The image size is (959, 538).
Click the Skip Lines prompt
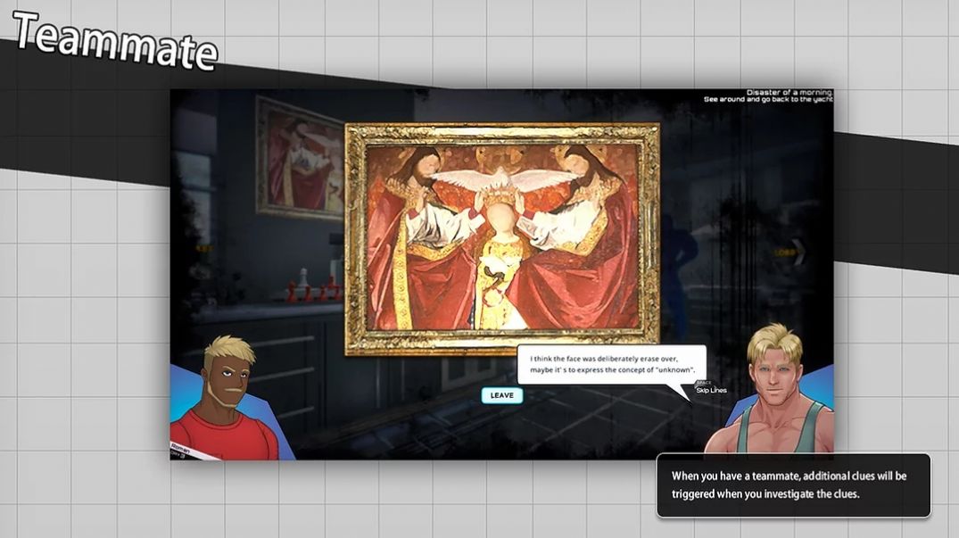click(711, 388)
